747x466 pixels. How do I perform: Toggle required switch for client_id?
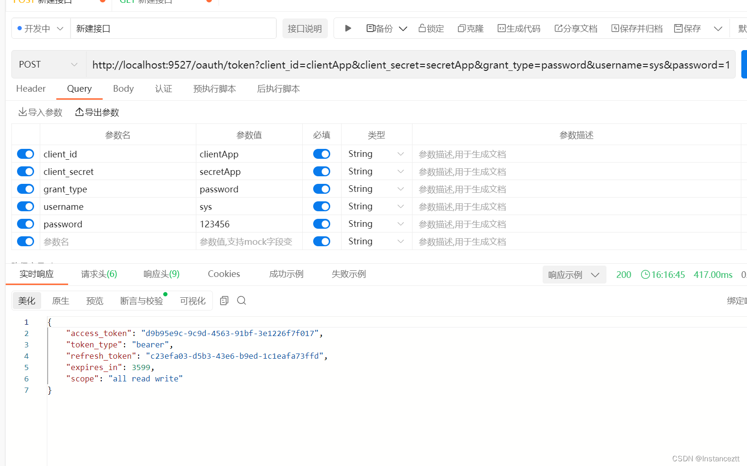[322, 154]
